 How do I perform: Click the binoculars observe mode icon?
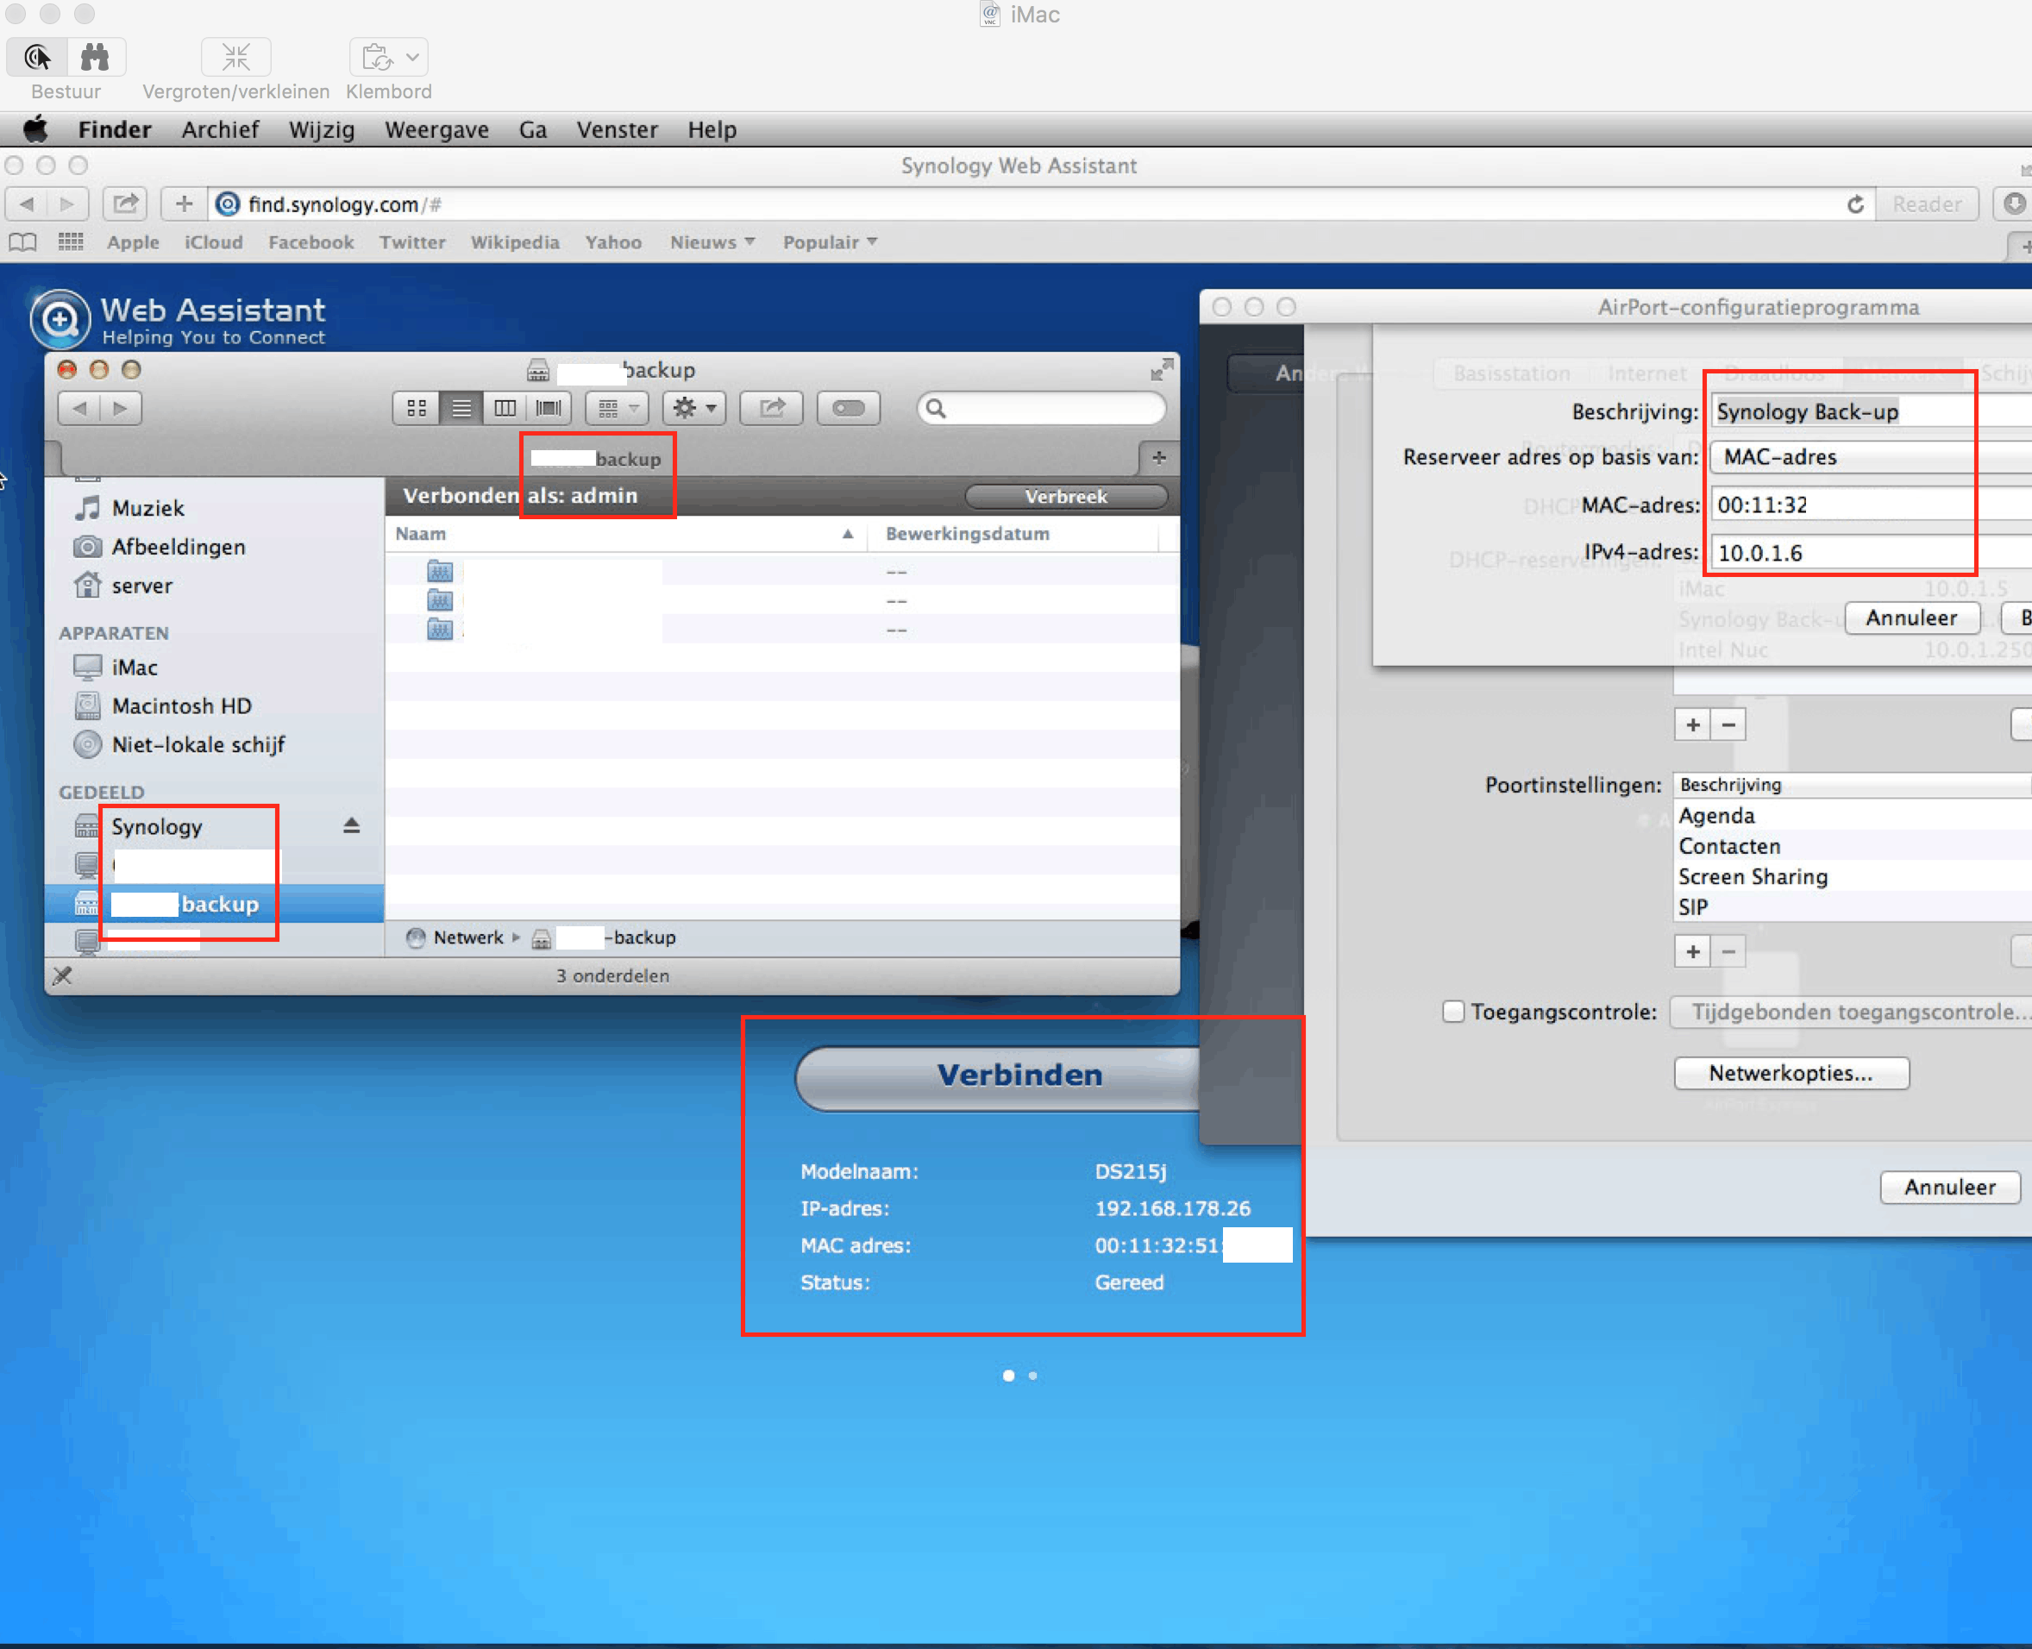tap(95, 58)
